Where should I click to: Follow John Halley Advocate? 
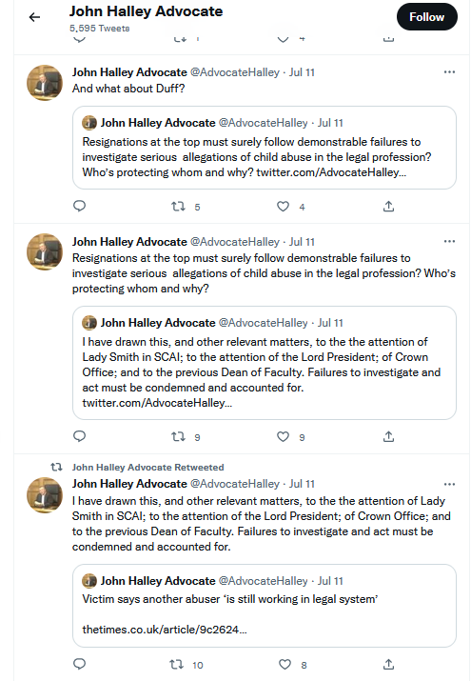coord(427,17)
